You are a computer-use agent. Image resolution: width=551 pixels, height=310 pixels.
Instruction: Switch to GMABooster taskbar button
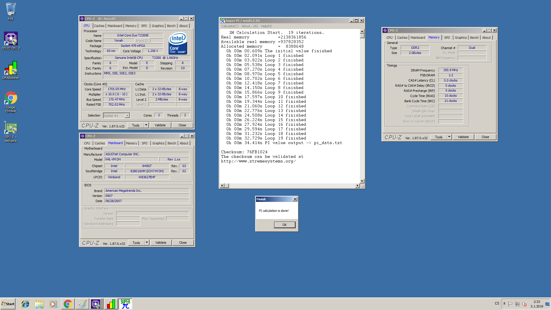111,304
